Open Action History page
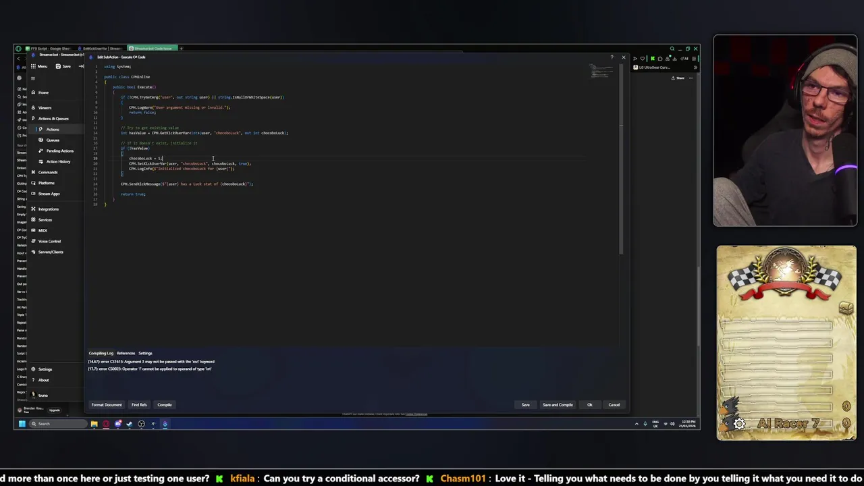The height and width of the screenshot is (486, 864). pos(58,162)
